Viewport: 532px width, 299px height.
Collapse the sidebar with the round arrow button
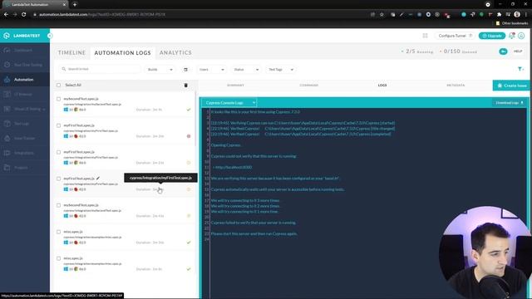[50, 36]
